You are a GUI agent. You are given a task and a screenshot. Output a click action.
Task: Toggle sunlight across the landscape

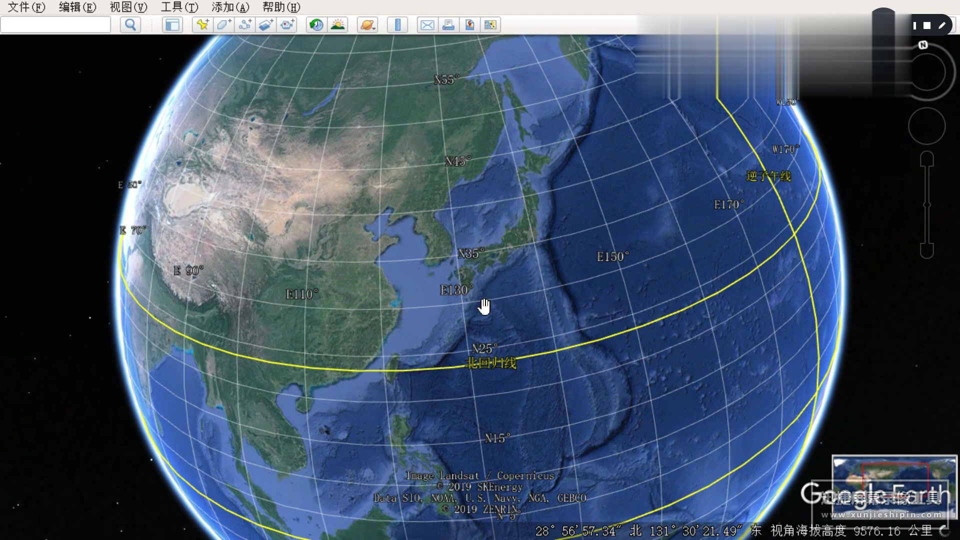pos(337,24)
